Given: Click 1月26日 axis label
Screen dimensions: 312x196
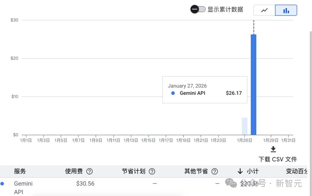Looking at the screenshot, I should [x=245, y=140].
